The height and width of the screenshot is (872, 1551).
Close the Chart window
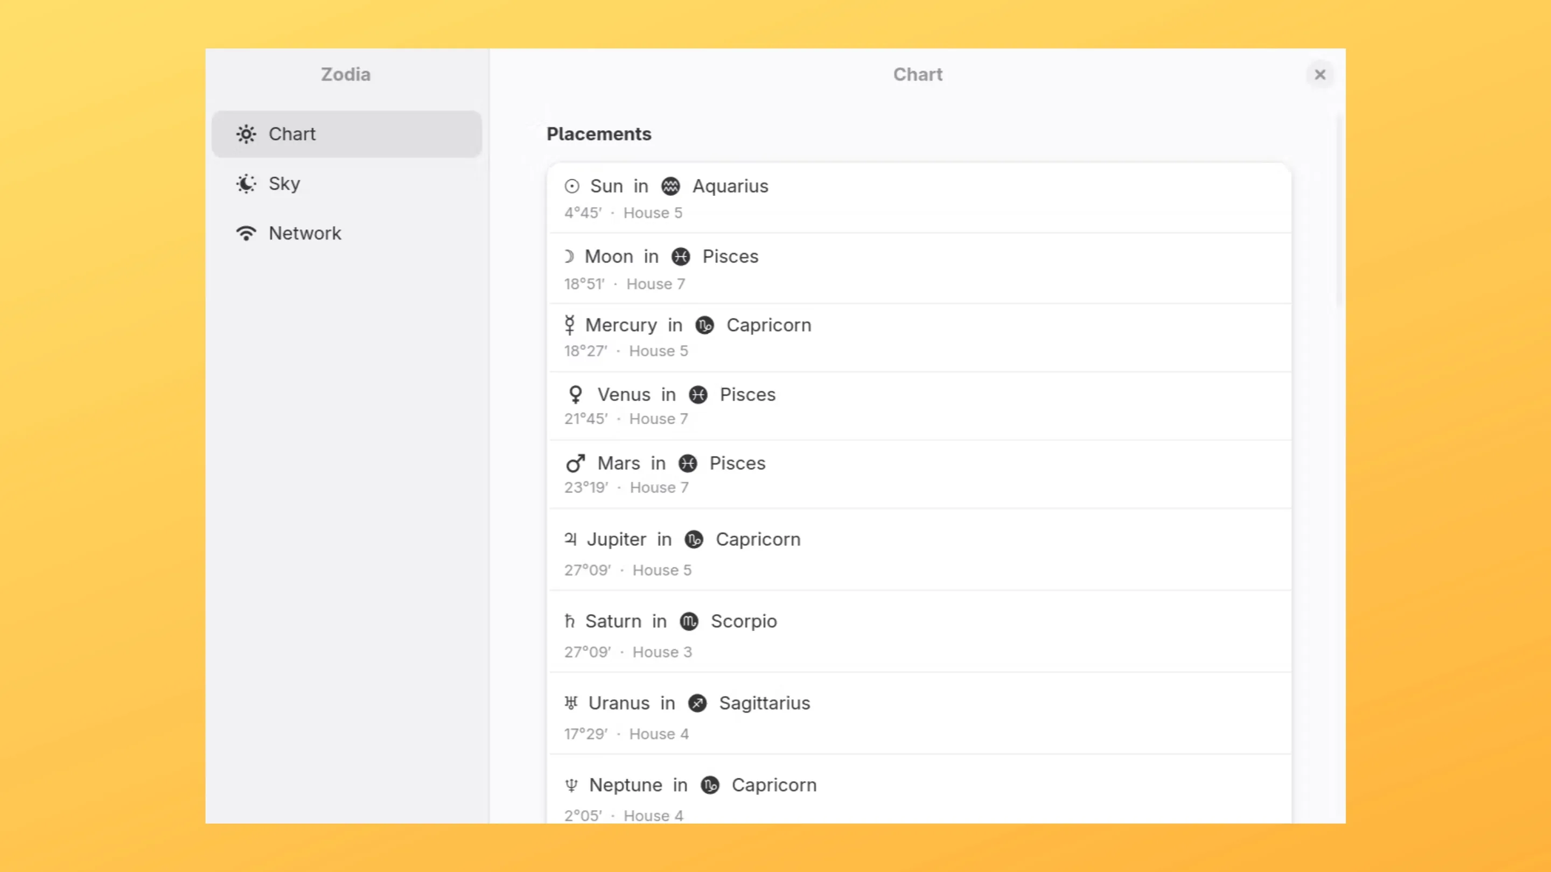[1320, 75]
